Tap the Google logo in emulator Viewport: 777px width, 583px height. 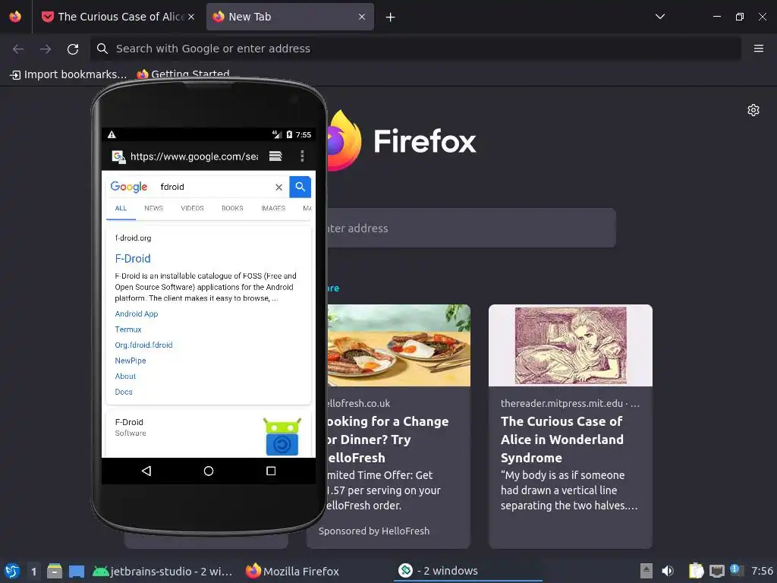pyautogui.click(x=129, y=187)
